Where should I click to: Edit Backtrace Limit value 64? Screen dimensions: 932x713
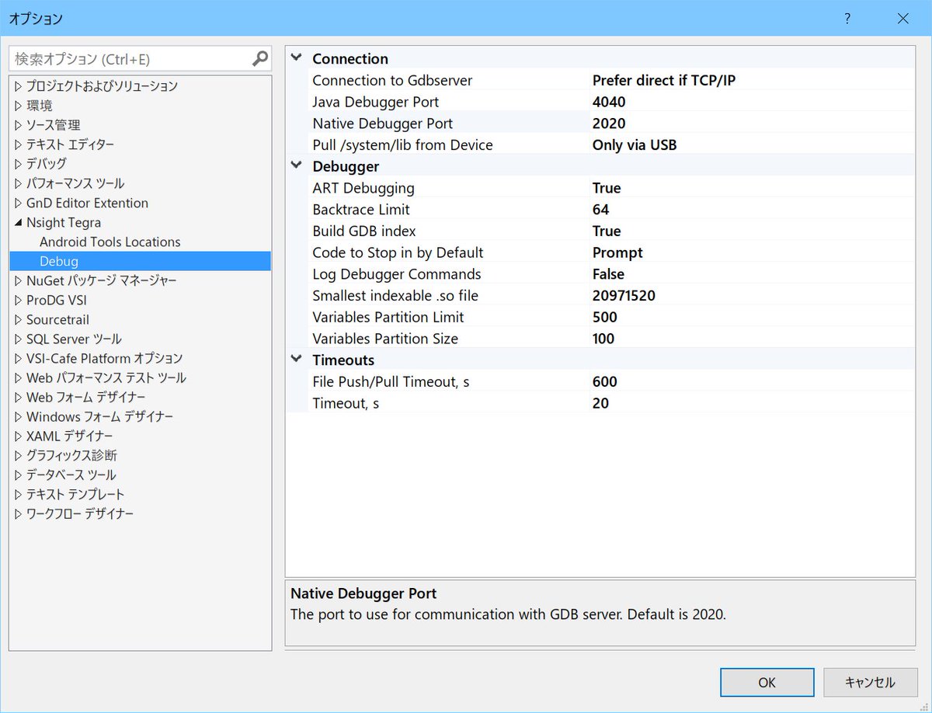pos(600,210)
